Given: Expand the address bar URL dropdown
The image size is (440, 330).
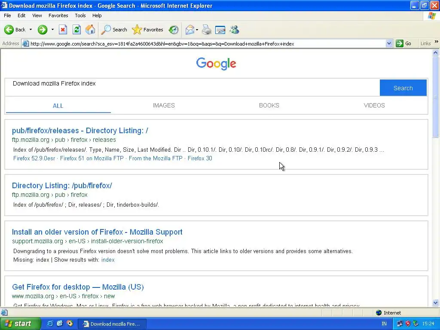Looking at the screenshot, I should pyautogui.click(x=389, y=43).
